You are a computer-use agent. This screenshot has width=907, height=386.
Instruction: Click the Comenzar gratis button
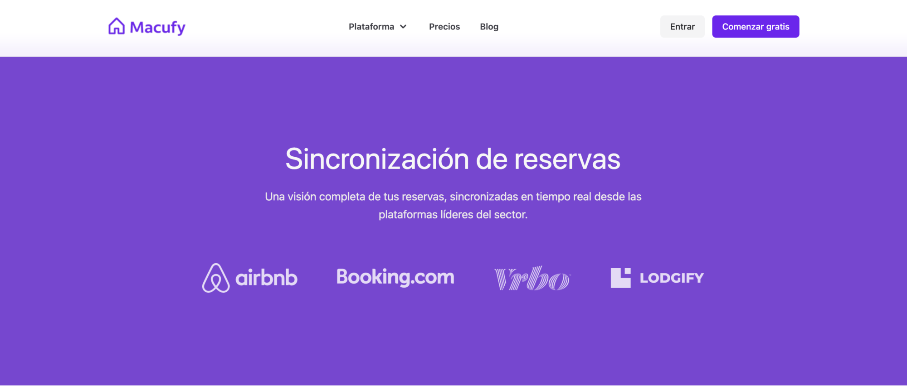[756, 27]
